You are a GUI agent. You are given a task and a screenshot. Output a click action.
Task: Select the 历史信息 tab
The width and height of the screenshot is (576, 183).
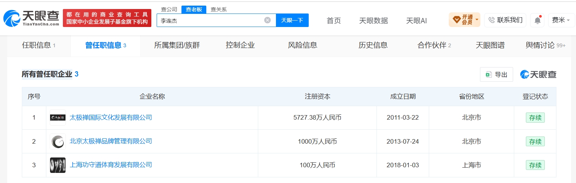pyautogui.click(x=373, y=45)
